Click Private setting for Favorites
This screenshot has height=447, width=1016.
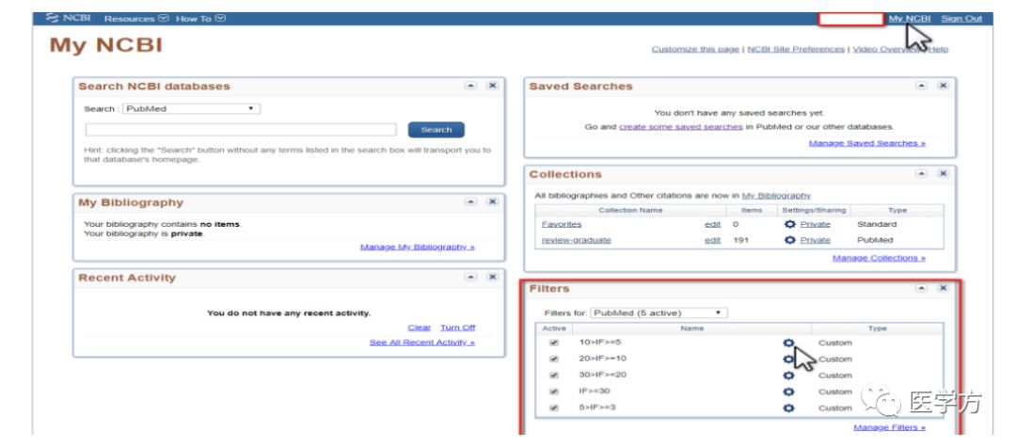815,224
